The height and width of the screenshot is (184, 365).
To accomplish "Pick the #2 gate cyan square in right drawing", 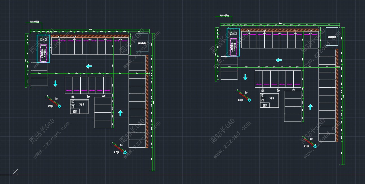I will (x=249, y=100).
